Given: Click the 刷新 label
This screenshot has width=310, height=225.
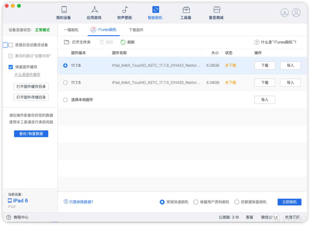Looking at the screenshot, I should click(x=131, y=42).
